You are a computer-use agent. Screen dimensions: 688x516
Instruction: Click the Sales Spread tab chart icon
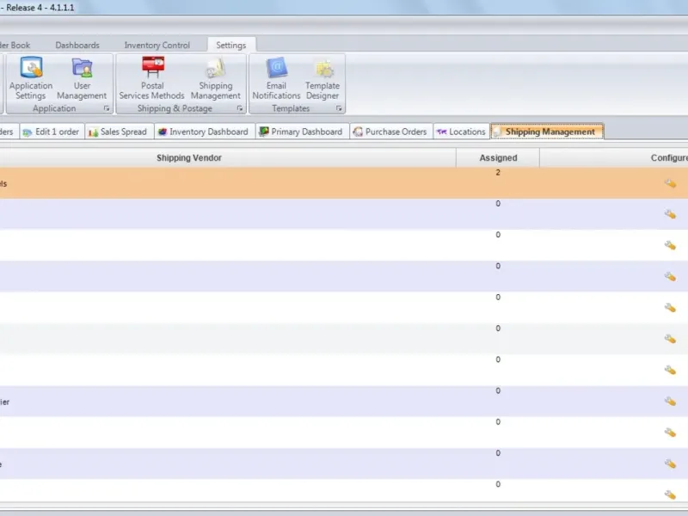click(x=93, y=132)
